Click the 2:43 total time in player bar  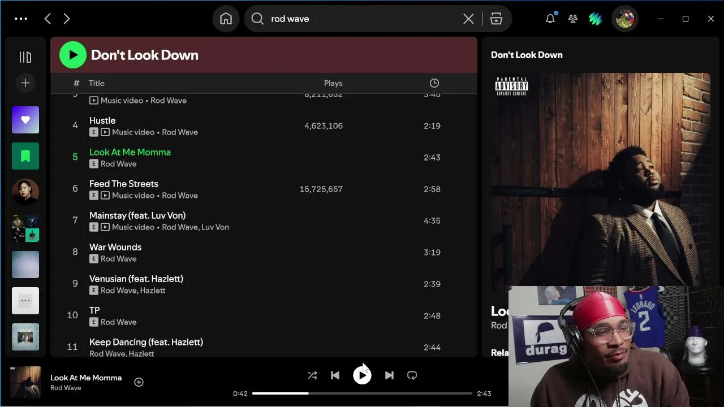pos(484,393)
